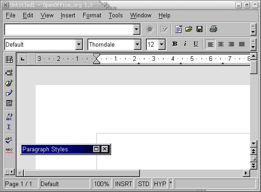This screenshot has height=192, width=261.
Task: Open a file with folder icon
Action: tap(189, 29)
